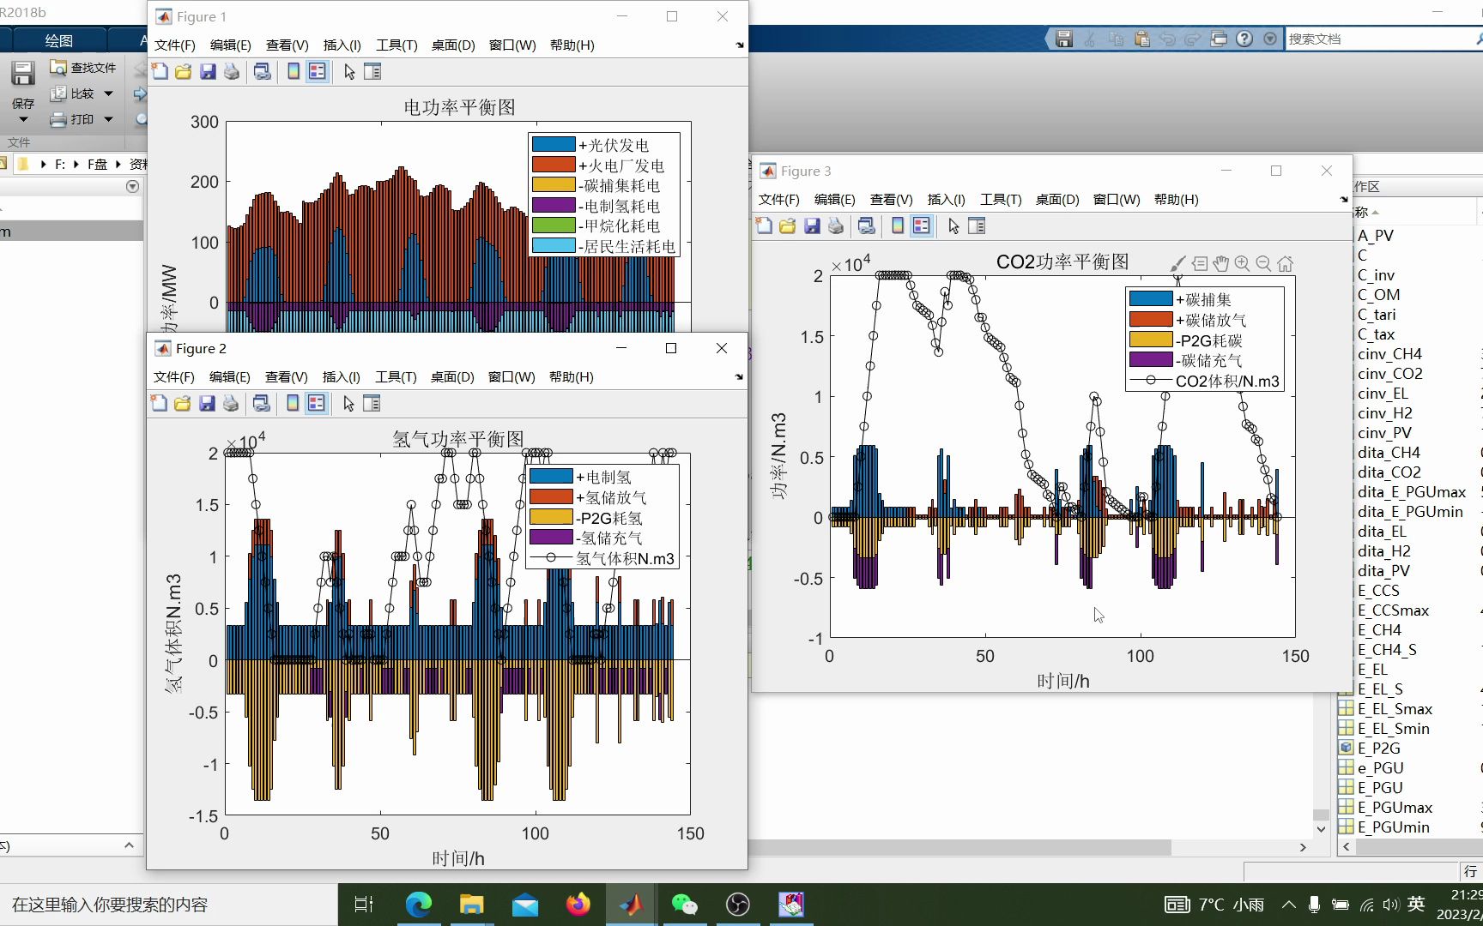Open WeChat from Windows taskbar
The image size is (1483, 926).
tap(684, 905)
